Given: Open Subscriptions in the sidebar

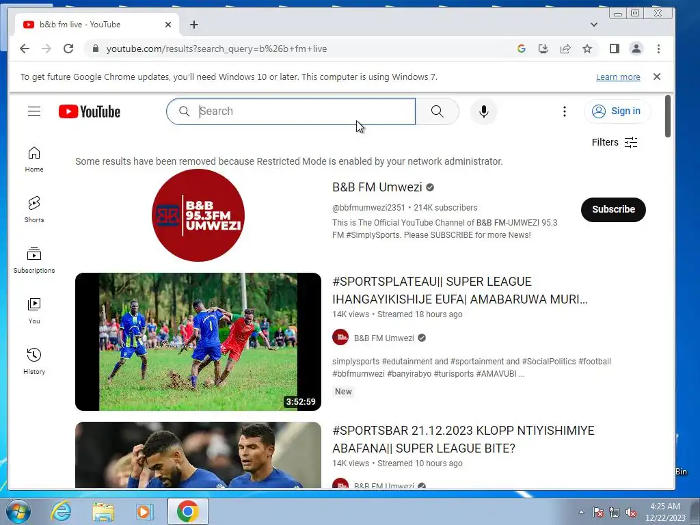Looking at the screenshot, I should (34, 260).
